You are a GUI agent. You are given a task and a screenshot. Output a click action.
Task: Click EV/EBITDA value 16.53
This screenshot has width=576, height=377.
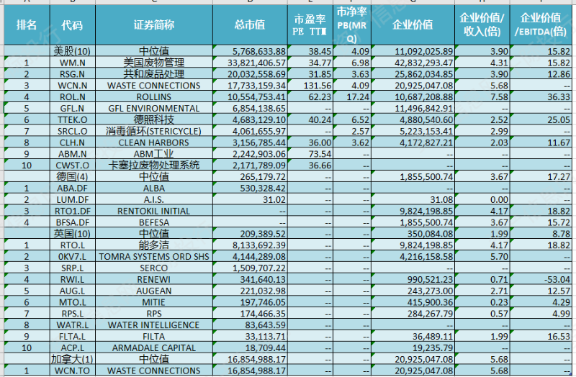541,336
